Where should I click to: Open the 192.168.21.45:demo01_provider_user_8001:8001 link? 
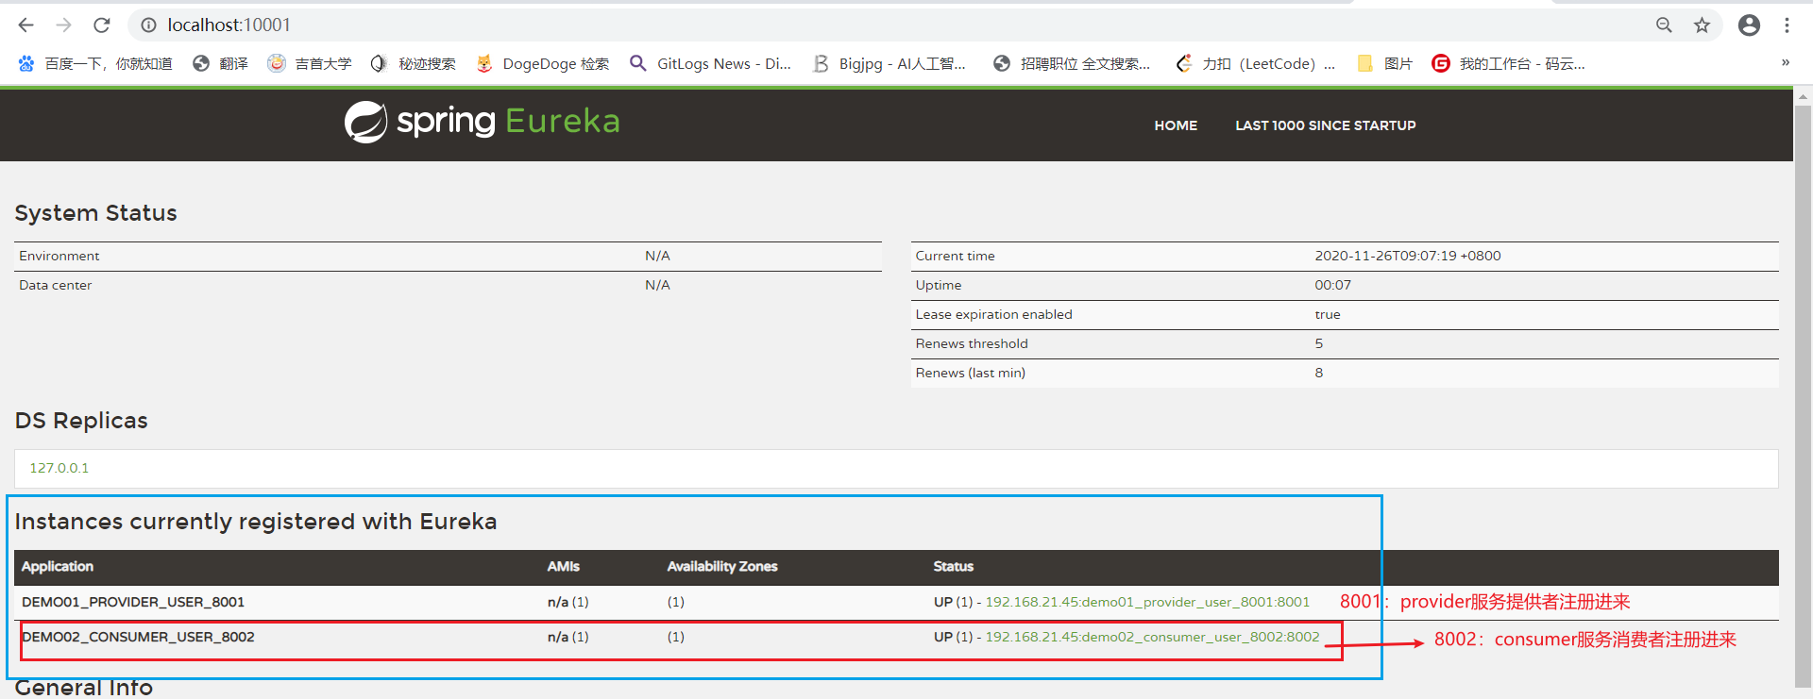coord(1147,602)
